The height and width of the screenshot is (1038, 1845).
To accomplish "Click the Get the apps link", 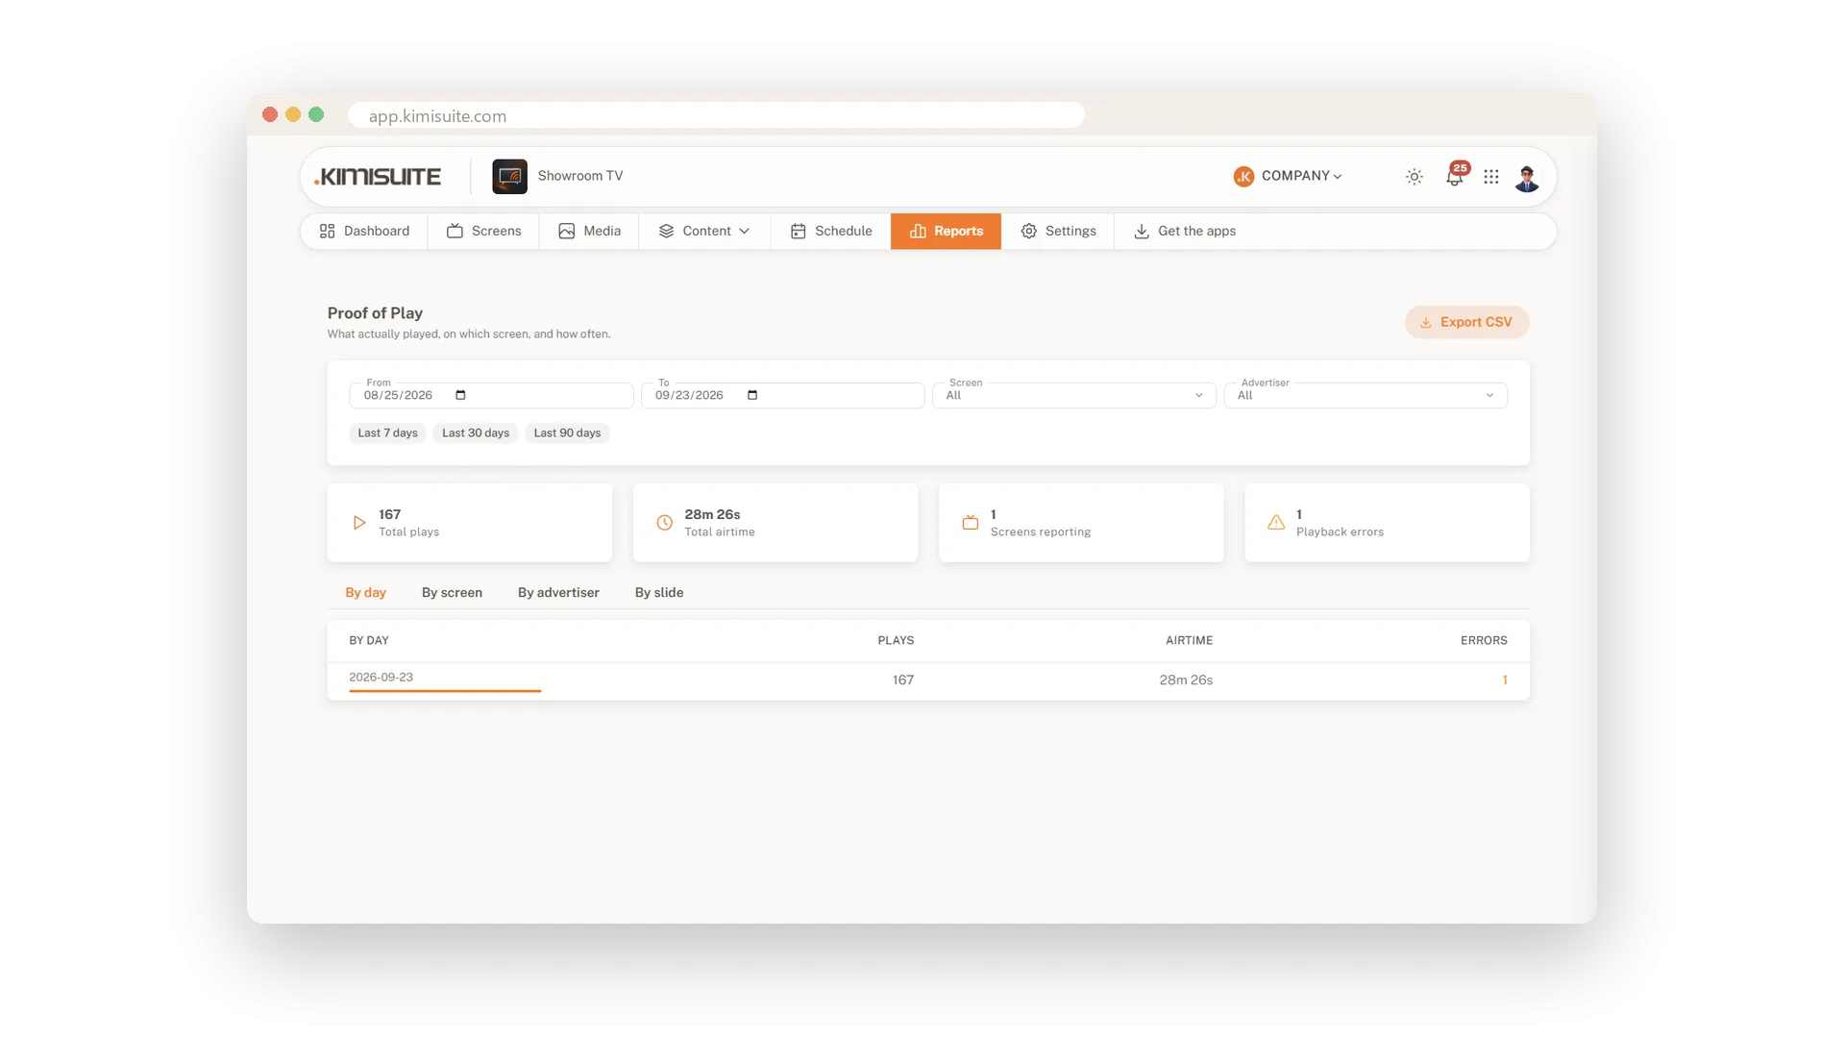I will click(x=1185, y=232).
